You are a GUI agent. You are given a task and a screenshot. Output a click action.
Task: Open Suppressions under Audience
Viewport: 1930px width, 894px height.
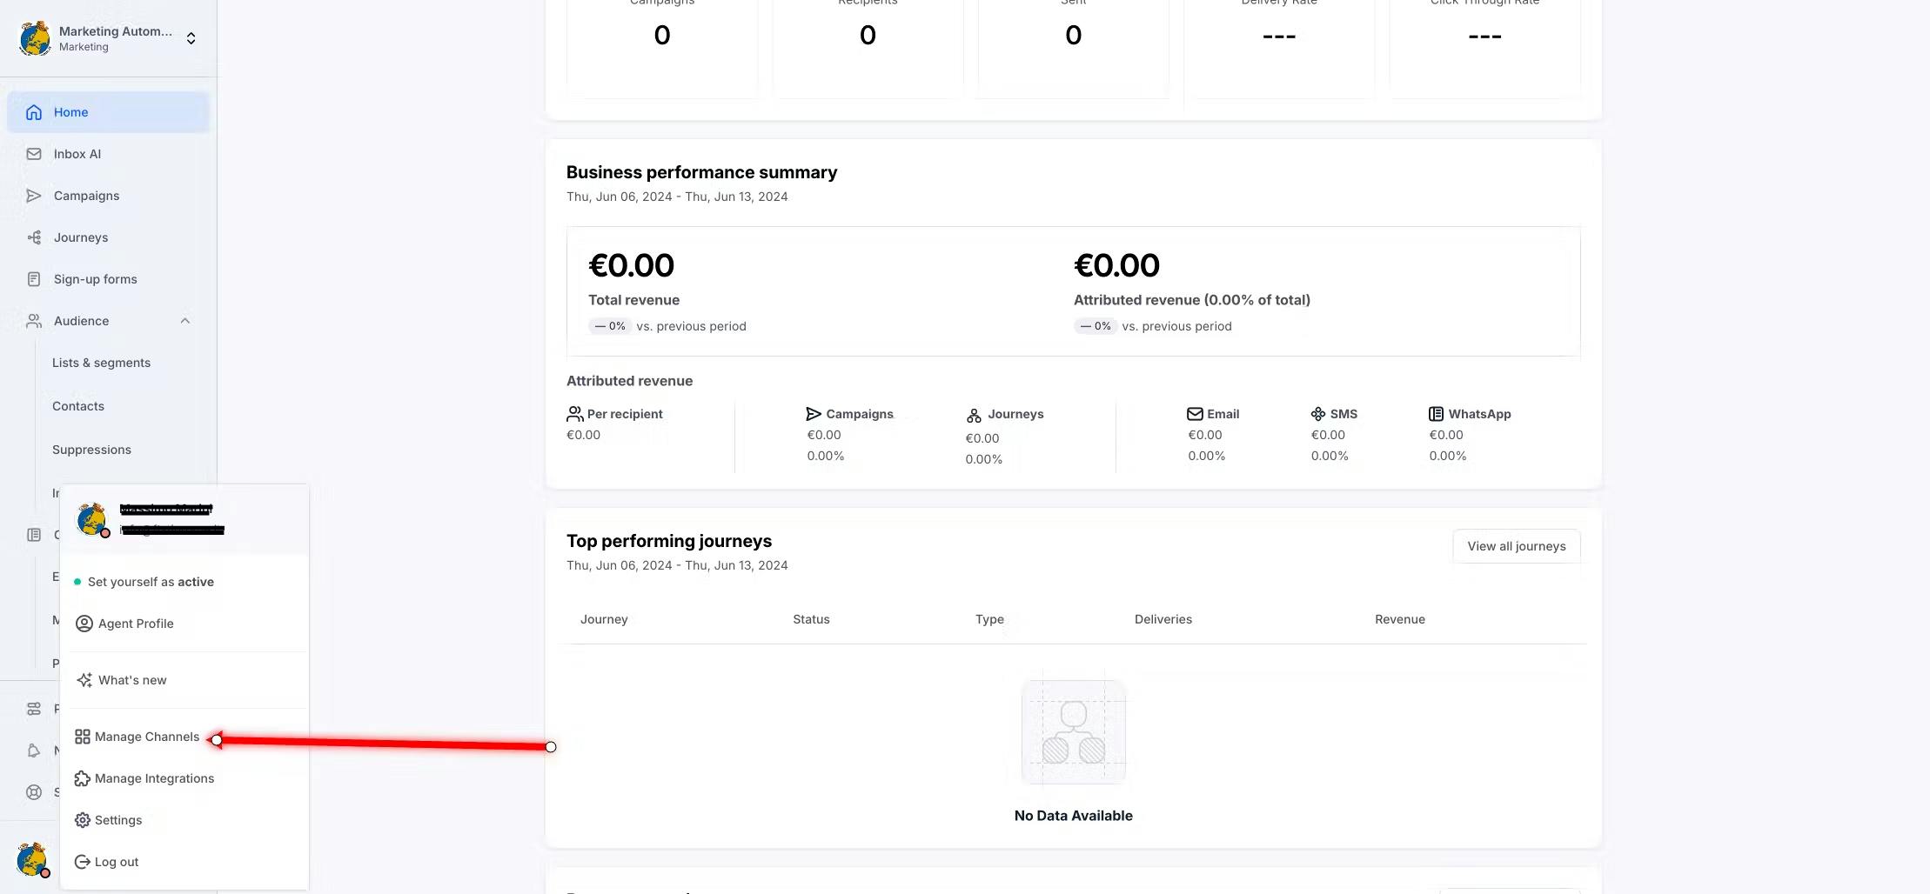click(x=91, y=450)
